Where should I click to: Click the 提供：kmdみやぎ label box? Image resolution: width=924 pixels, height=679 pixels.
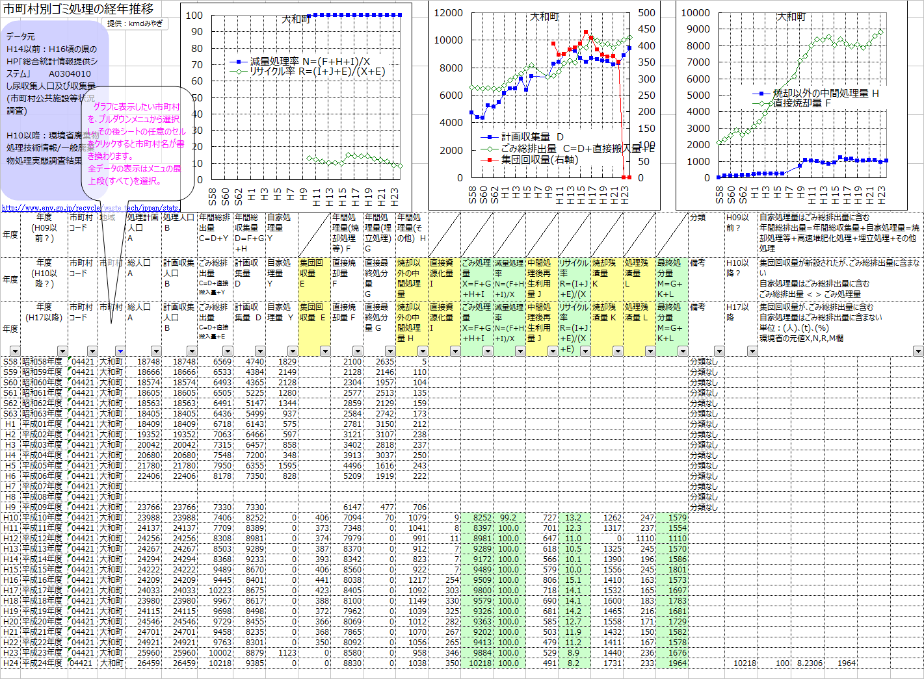click(135, 23)
